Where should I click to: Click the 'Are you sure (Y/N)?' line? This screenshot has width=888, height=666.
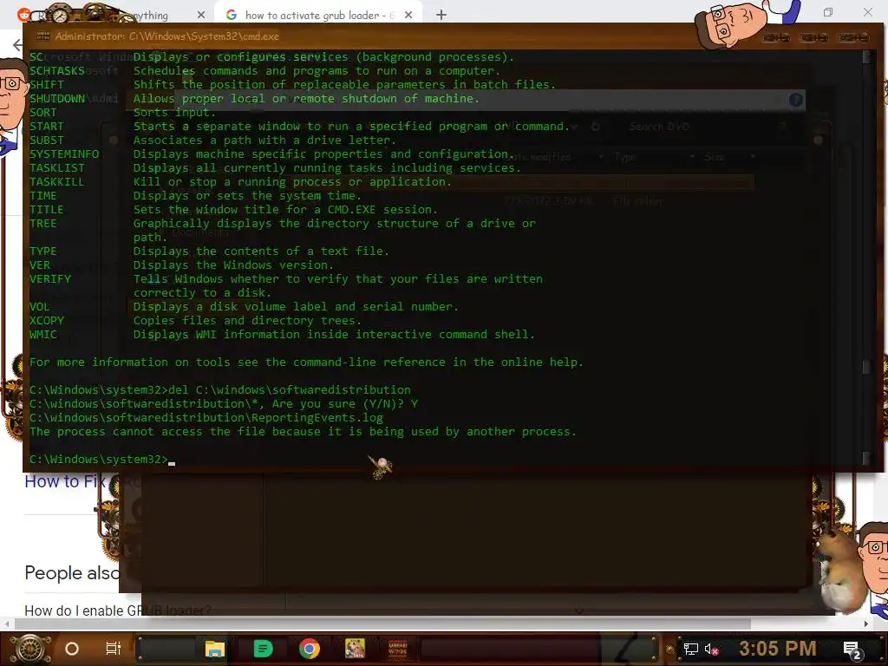[x=224, y=404]
